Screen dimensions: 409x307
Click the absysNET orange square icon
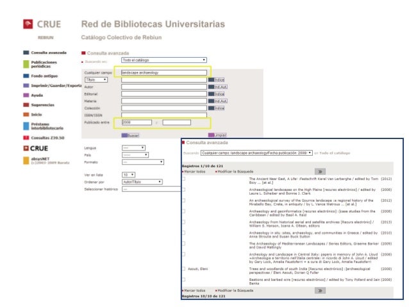coord(26,161)
